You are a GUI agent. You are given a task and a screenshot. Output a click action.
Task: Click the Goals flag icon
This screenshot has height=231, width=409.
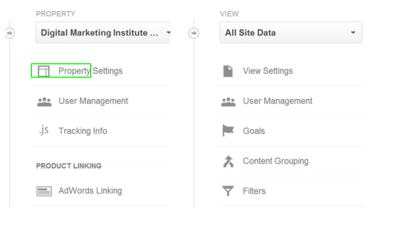point(228,131)
